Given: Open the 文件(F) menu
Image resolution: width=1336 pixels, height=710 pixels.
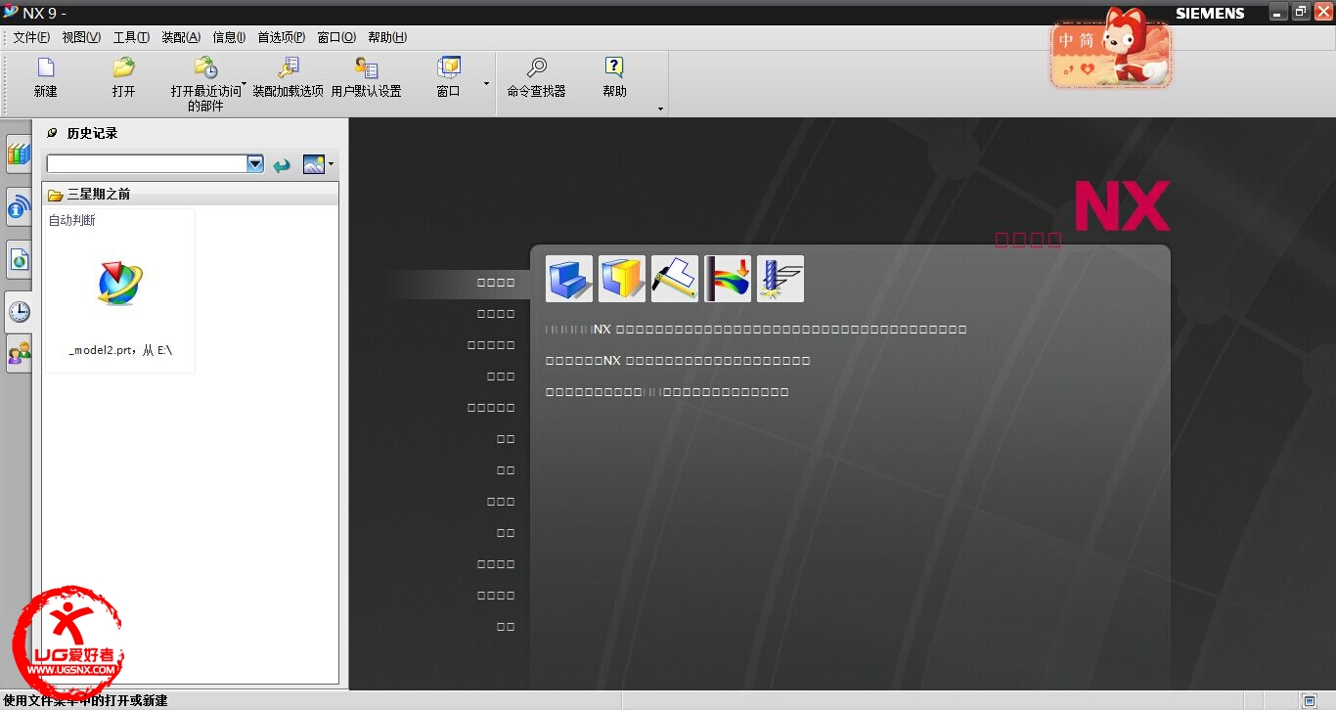Looking at the screenshot, I should click(x=30, y=37).
